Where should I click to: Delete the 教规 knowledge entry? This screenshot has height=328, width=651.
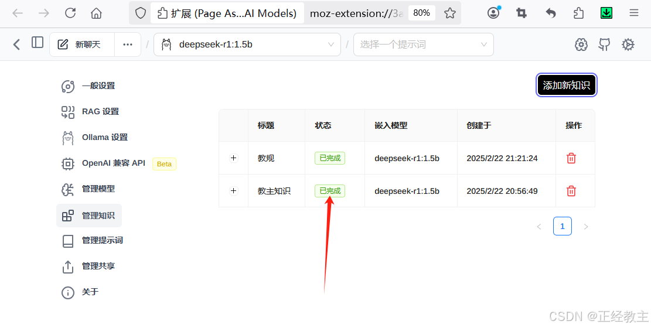571,158
